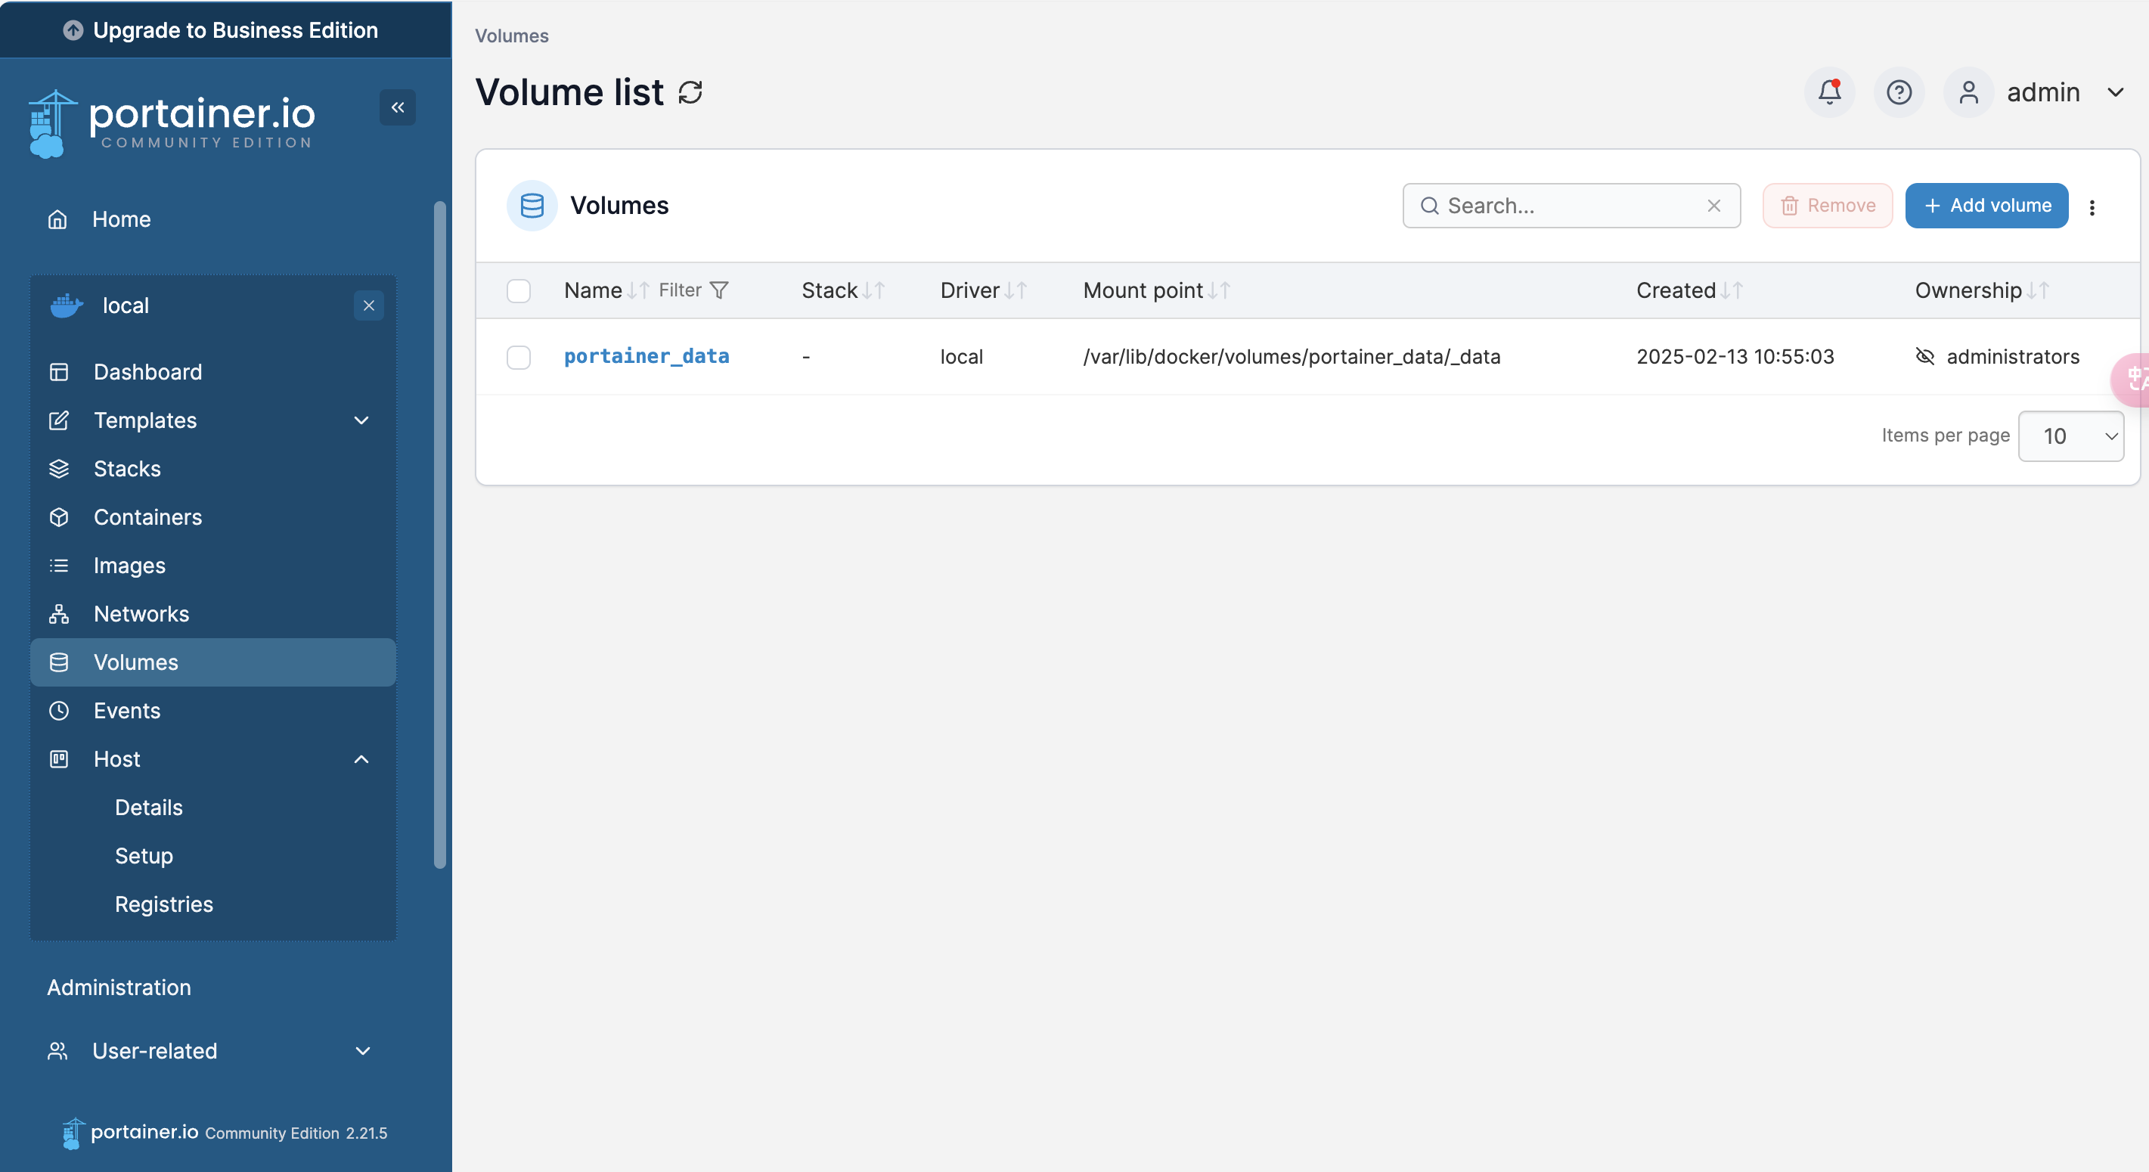Check the portainer_data row checkbox
This screenshot has height=1172, width=2149.
coord(518,357)
